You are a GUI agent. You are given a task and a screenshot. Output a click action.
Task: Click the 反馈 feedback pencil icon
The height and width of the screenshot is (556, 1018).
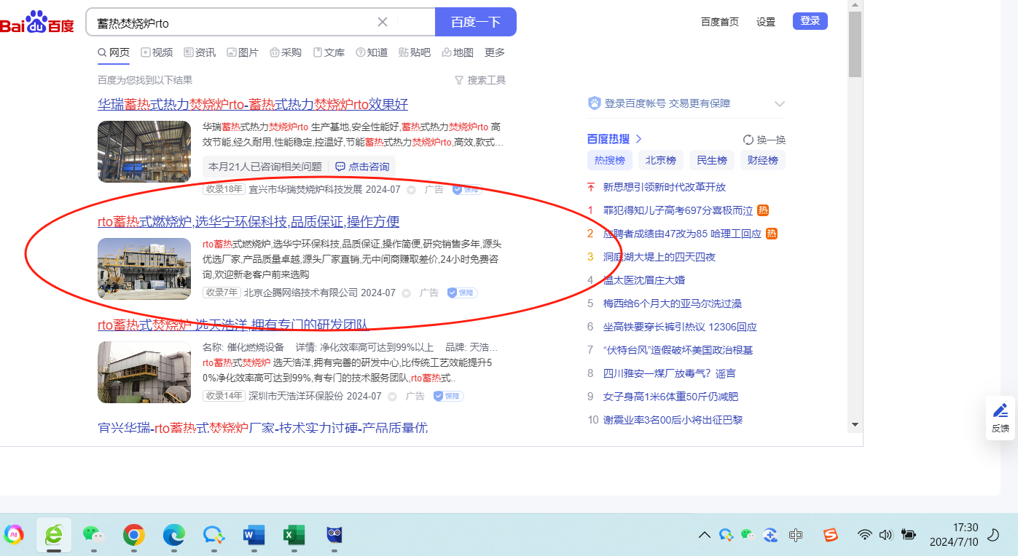(1001, 410)
